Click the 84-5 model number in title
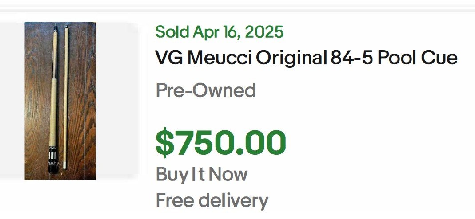Image resolution: width=475 pixels, height=219 pixels. pos(351,58)
